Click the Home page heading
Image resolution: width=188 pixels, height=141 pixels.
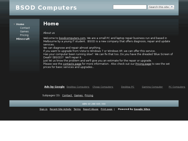(x=51, y=24)
